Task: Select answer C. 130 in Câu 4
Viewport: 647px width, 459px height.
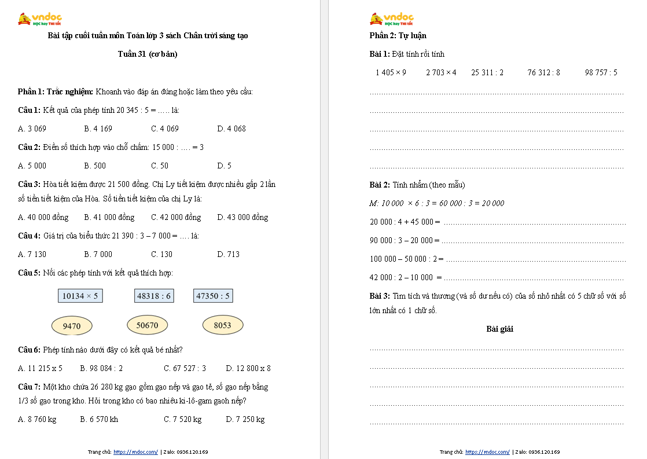Action: click(x=161, y=254)
